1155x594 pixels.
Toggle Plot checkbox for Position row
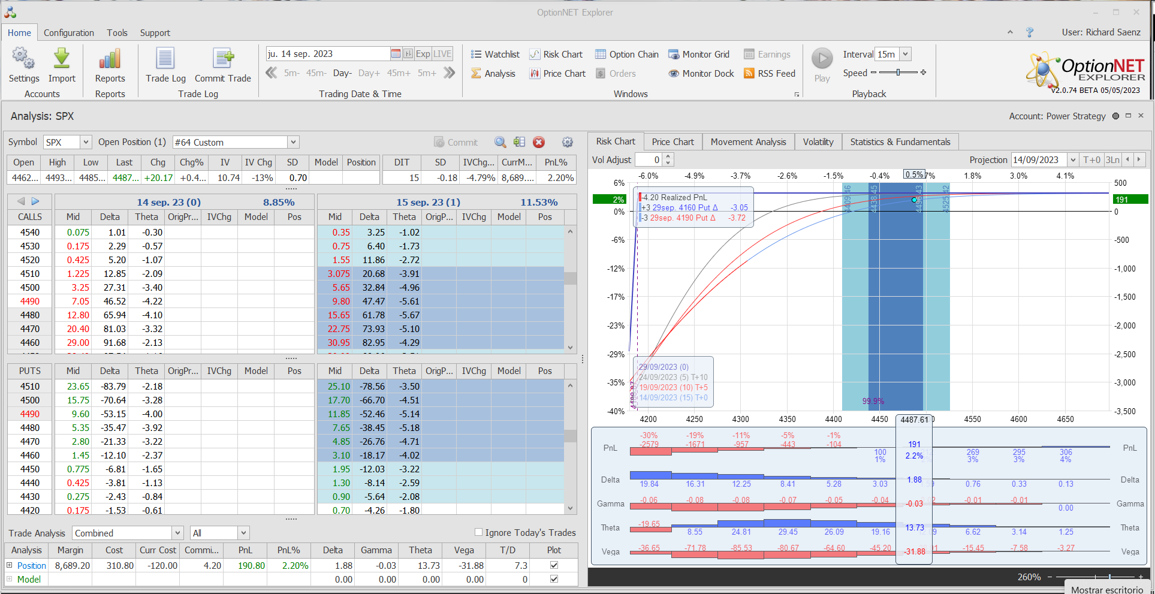554,565
